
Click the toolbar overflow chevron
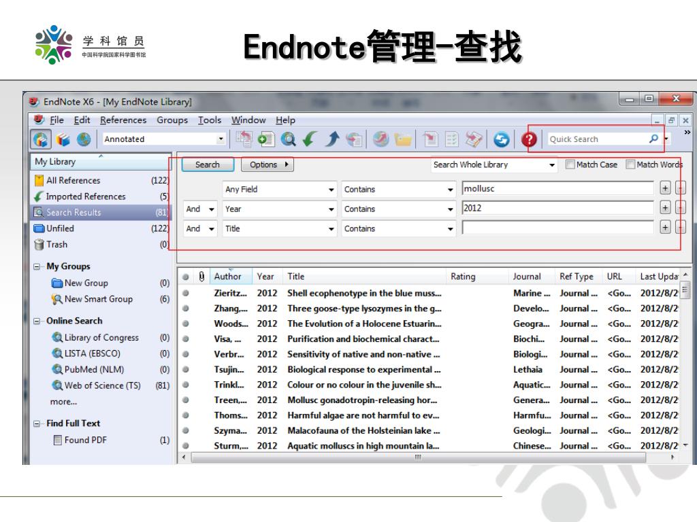tap(687, 133)
